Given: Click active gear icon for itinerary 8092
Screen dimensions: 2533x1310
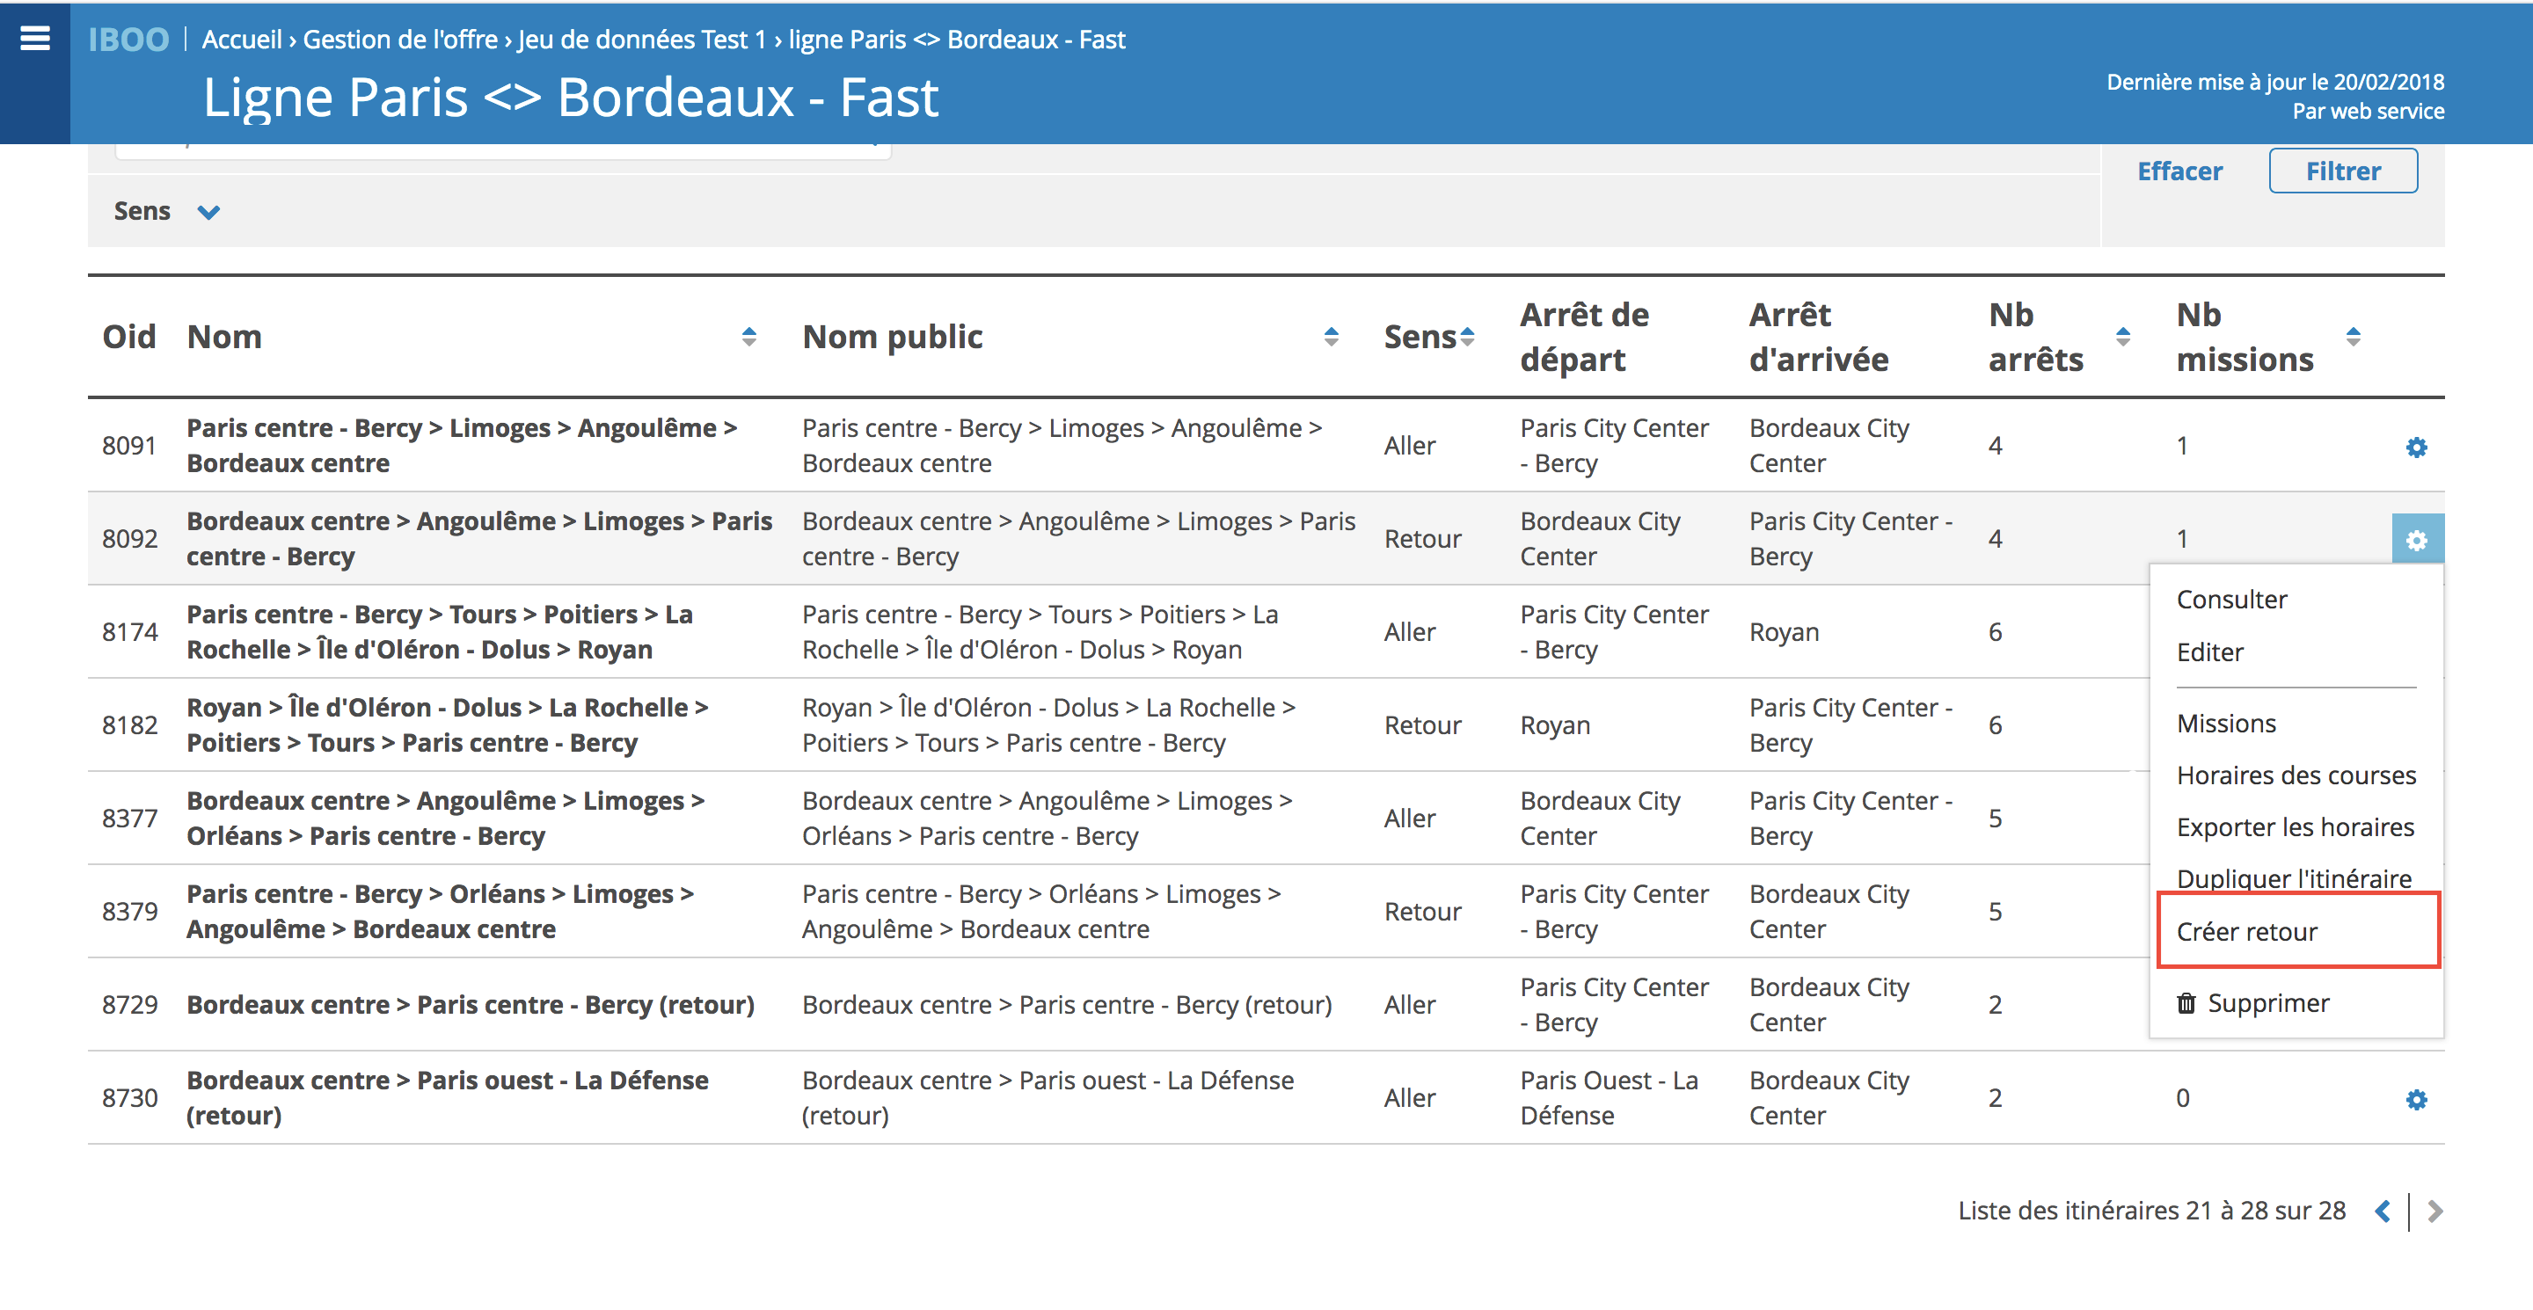Looking at the screenshot, I should pyautogui.click(x=2415, y=540).
